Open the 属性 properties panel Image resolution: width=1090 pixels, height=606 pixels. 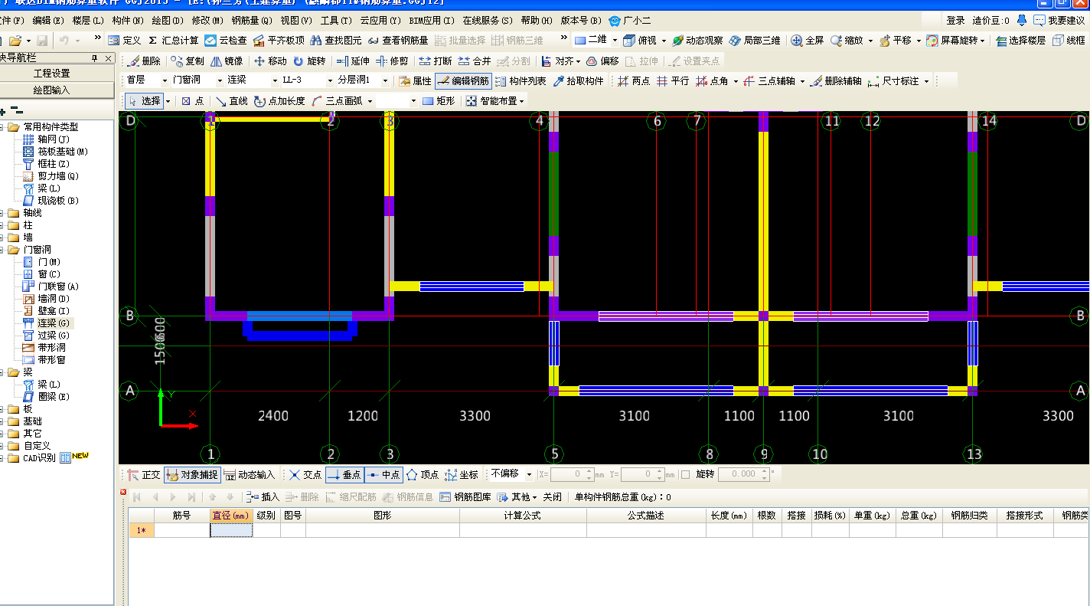click(416, 80)
